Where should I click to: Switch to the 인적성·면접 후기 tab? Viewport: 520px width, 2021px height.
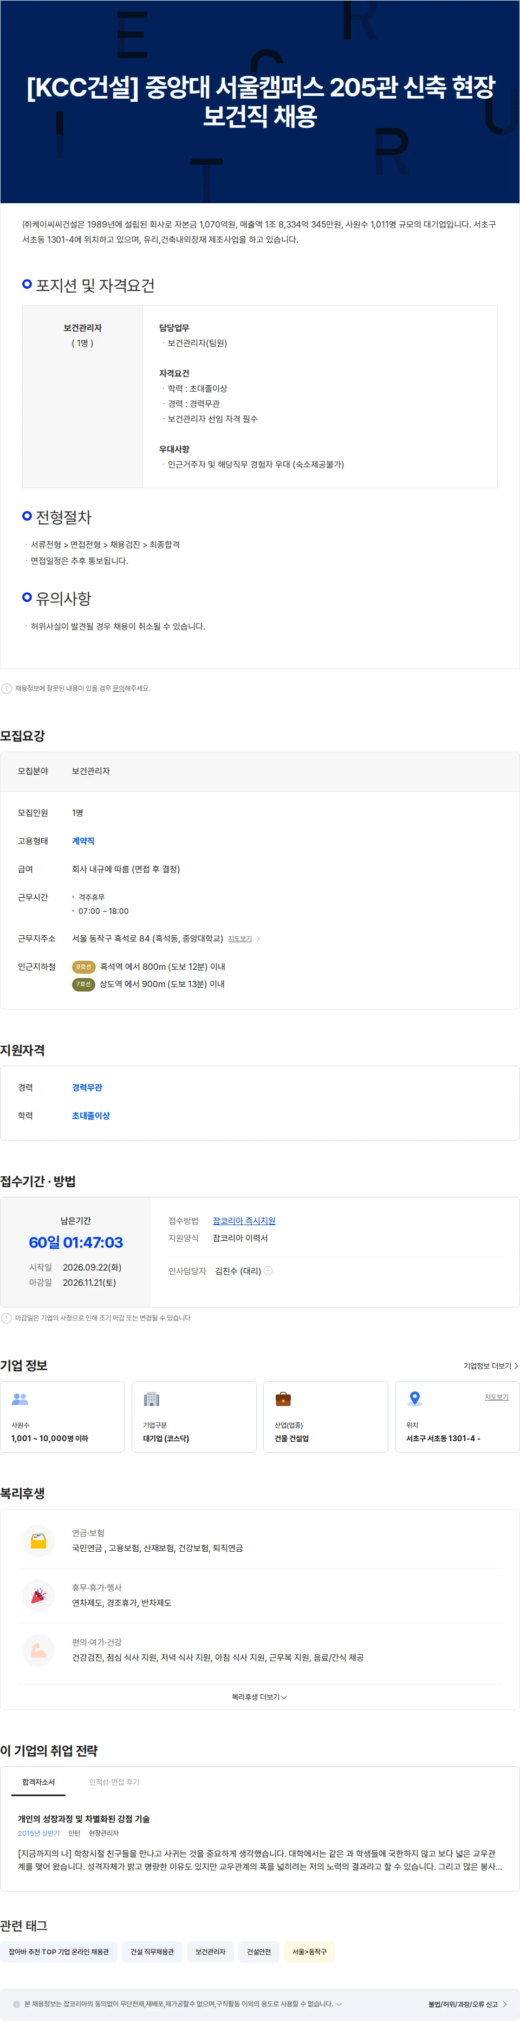coord(114,1782)
